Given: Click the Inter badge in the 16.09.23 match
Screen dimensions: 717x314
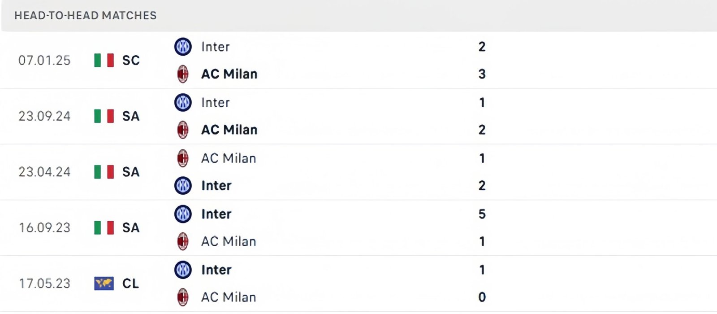Looking at the screenshot, I should 183,214.
